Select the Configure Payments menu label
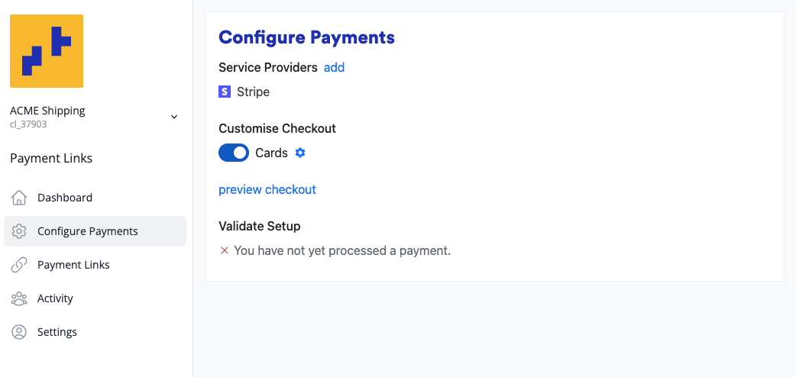The width and height of the screenshot is (796, 377). 88,231
